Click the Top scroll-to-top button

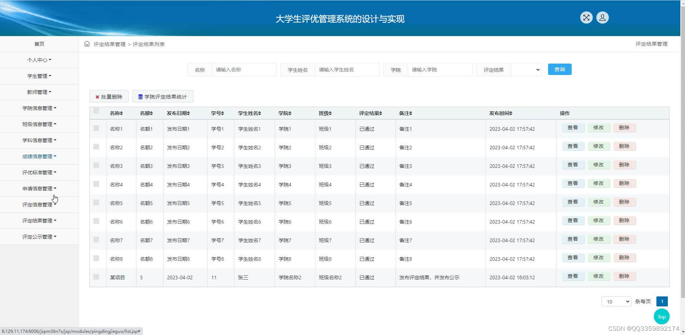(x=661, y=317)
